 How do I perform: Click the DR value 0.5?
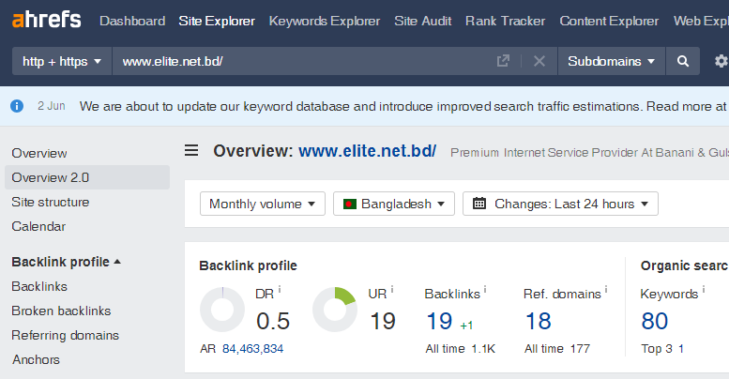(273, 321)
